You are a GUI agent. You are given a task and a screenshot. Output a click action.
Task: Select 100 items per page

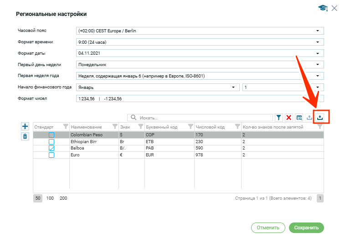point(50,198)
